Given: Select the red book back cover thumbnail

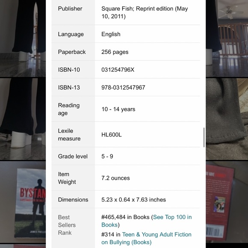Looking at the screenshot, I should tap(227, 202).
